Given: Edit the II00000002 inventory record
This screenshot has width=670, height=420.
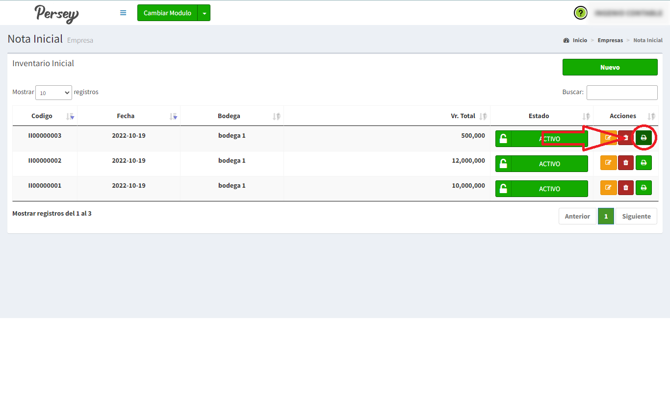Looking at the screenshot, I should point(608,163).
